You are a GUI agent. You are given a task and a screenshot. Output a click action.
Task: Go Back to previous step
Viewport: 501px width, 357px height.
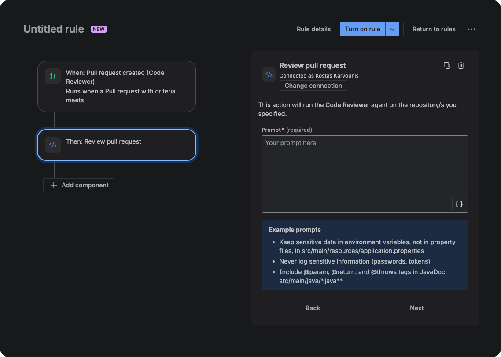(313, 308)
